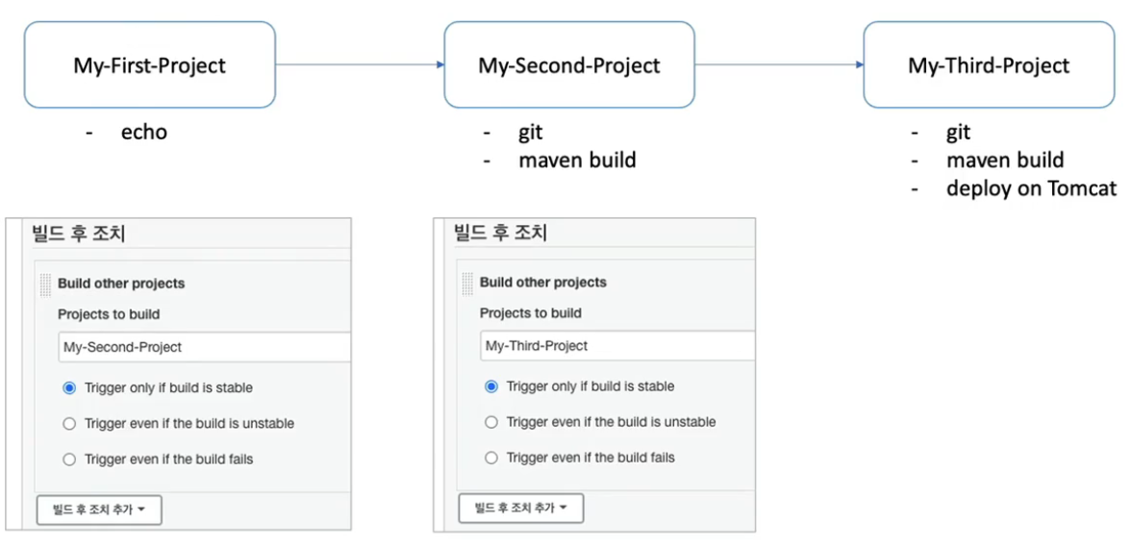Image resolution: width=1132 pixels, height=546 pixels.
Task: Open the My-Third-Project diagram box
Action: (988, 65)
